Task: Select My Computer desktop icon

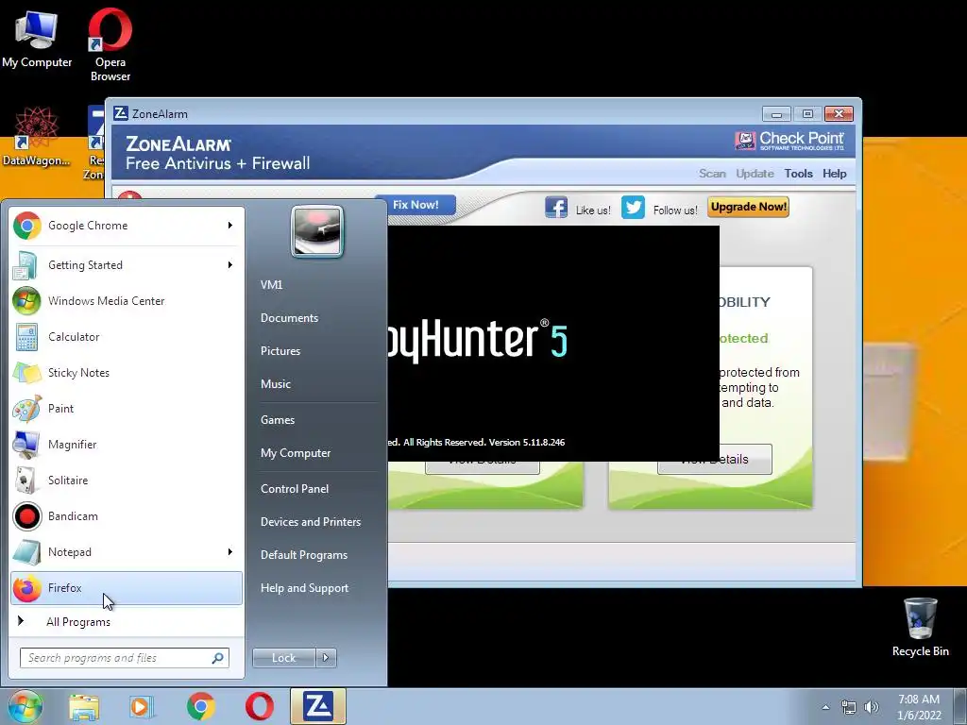Action: coord(37,38)
